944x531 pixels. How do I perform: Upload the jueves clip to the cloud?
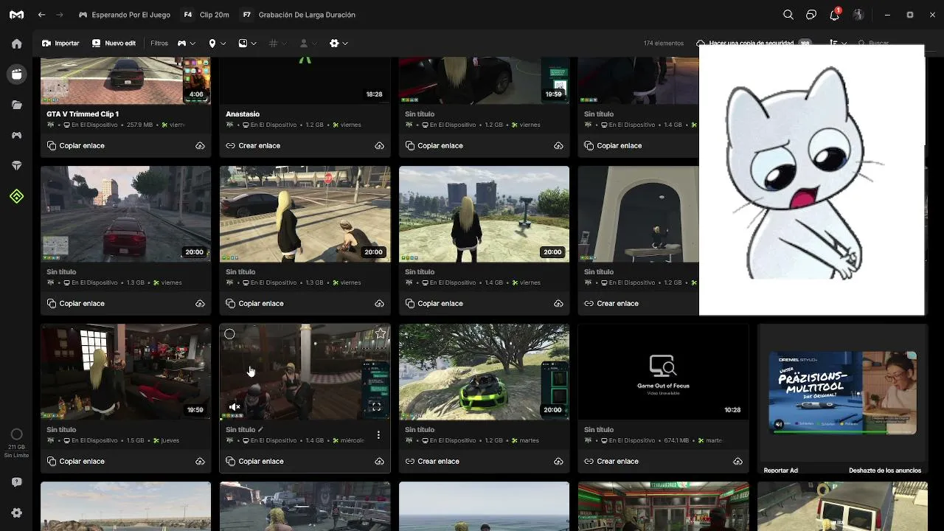coord(200,462)
